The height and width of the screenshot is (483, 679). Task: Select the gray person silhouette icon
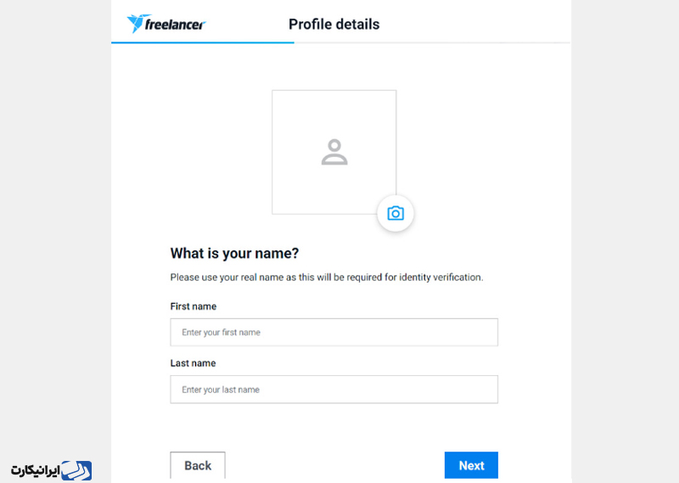(x=334, y=152)
